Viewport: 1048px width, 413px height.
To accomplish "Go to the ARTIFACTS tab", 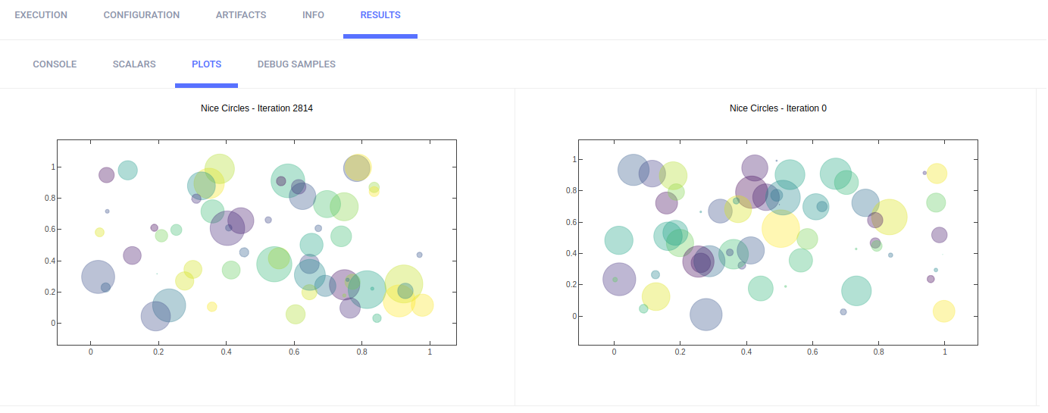I will (x=241, y=15).
